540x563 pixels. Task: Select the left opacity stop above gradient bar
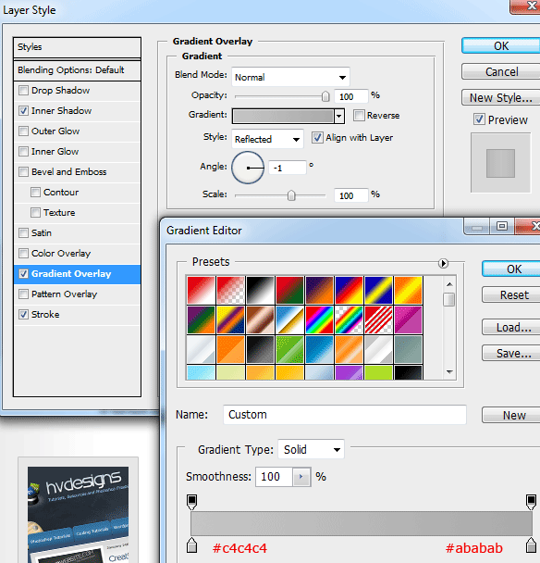(x=191, y=502)
